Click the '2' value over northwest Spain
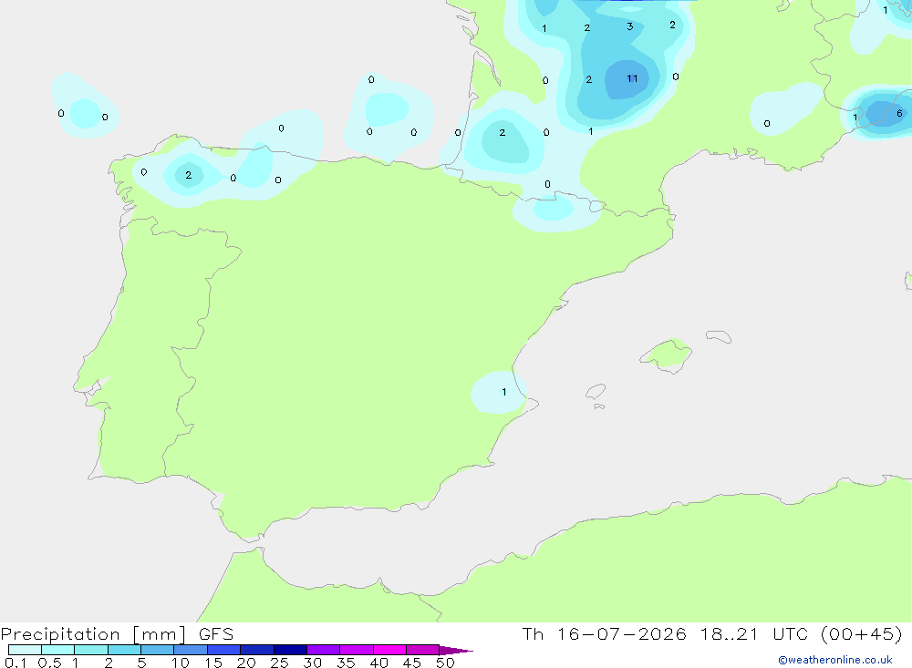Image resolution: width=912 pixels, height=668 pixels. tap(189, 175)
